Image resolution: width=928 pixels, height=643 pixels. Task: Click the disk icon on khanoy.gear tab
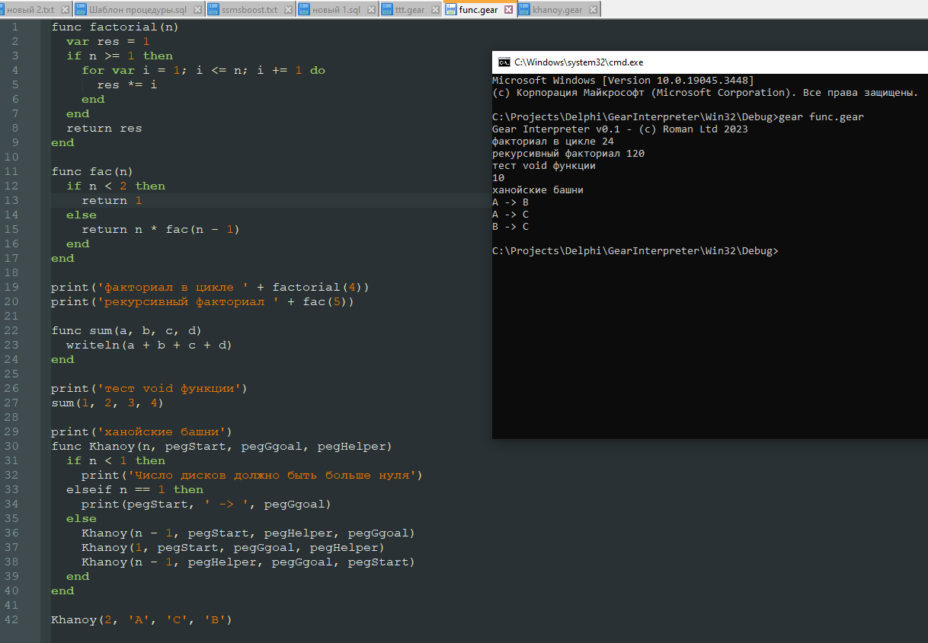click(524, 10)
